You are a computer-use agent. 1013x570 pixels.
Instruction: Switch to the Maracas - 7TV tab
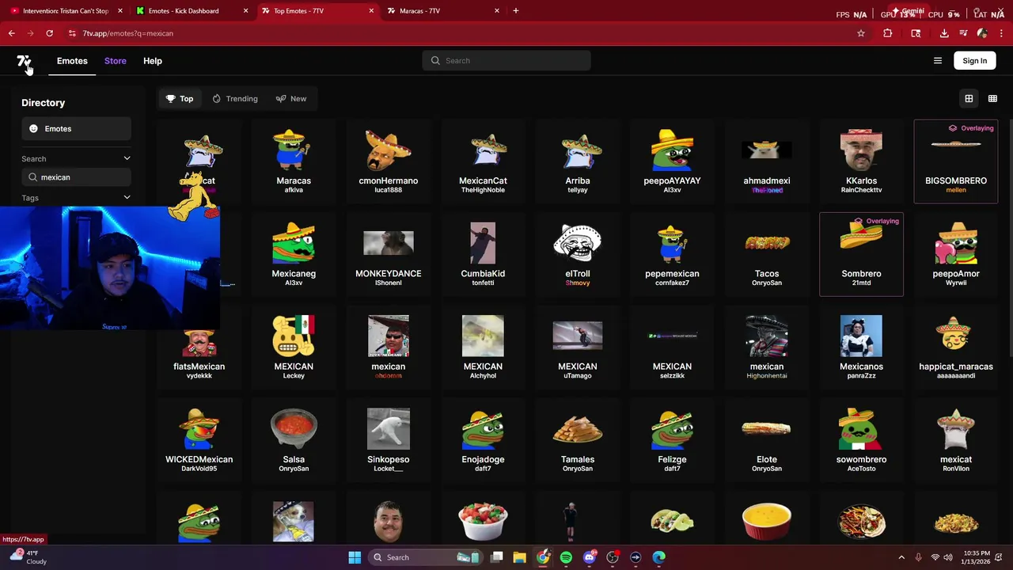tap(442, 11)
